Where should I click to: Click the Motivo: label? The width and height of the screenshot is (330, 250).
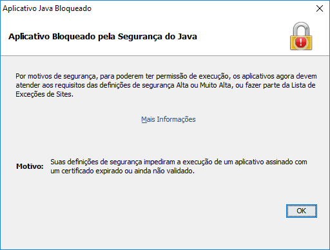click(x=30, y=166)
